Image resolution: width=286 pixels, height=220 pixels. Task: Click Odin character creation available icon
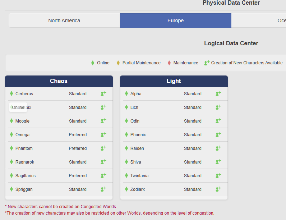[218, 121]
